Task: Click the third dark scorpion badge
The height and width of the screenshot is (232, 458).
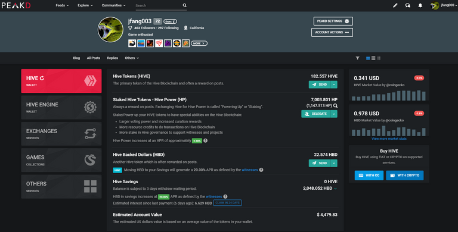Action: click(150, 43)
